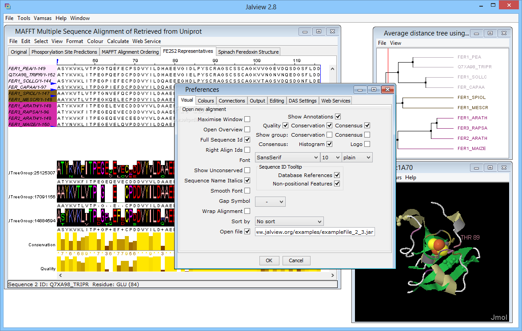Open the Gap Symbol dropdown
Screen dimensions: 522x331
tap(270, 202)
